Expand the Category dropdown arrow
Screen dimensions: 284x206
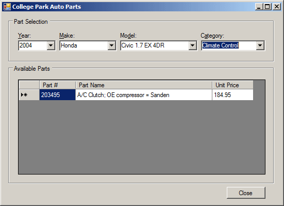tap(260, 45)
